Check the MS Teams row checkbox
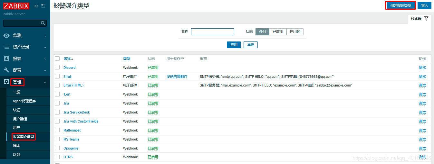The image size is (434, 164). (x=57, y=139)
